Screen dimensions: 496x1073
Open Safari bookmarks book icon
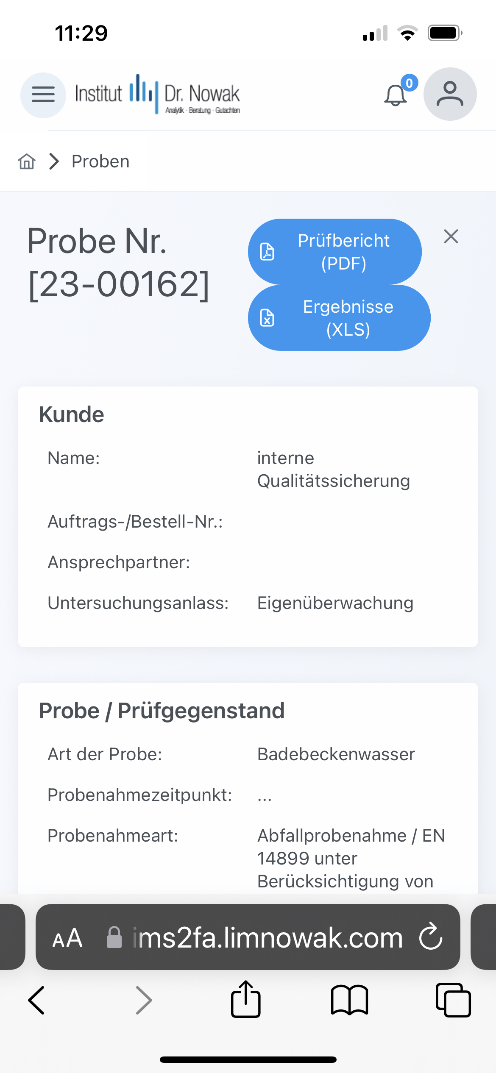coord(349,1000)
